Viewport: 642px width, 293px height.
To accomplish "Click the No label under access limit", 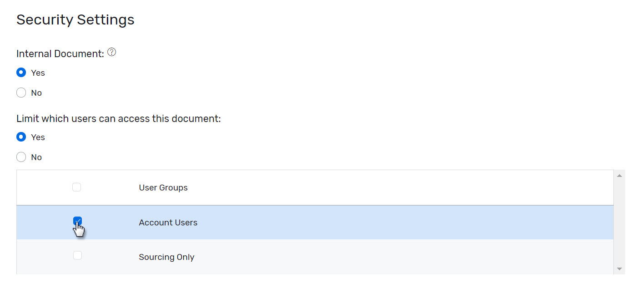I will (x=36, y=157).
